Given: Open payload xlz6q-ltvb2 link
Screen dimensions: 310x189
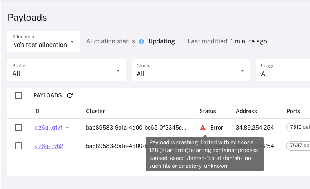Looking at the screenshot, I should [49, 146].
